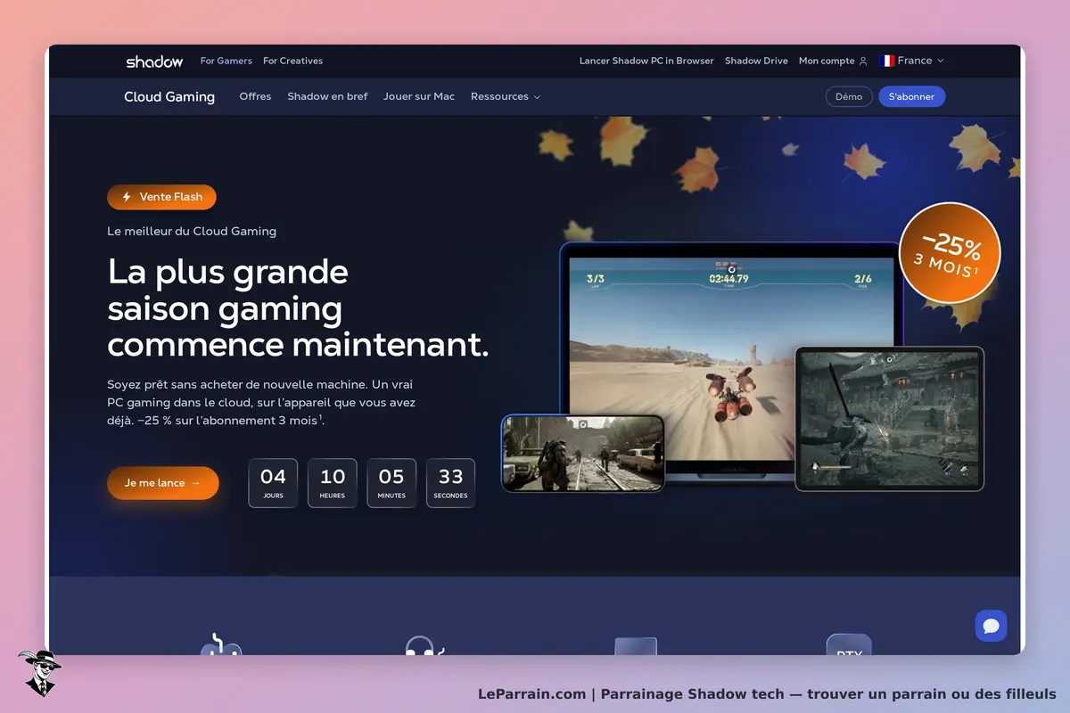1070x713 pixels.
Task: Click the JOURS countdown box
Action: pos(273,483)
